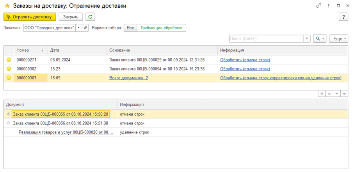
Task: Jump to the last list row arrow
Action: coord(344,94)
